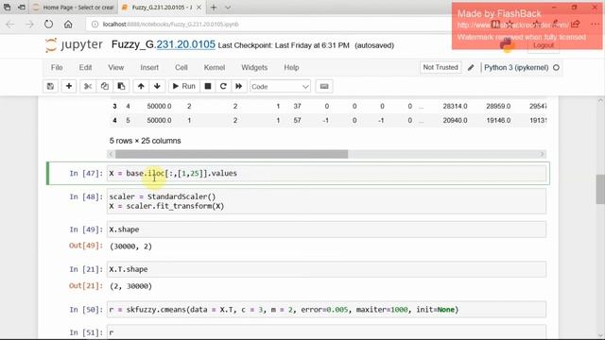Switch to Home Page browser tab
This screenshot has width=605, height=340.
[74, 8]
